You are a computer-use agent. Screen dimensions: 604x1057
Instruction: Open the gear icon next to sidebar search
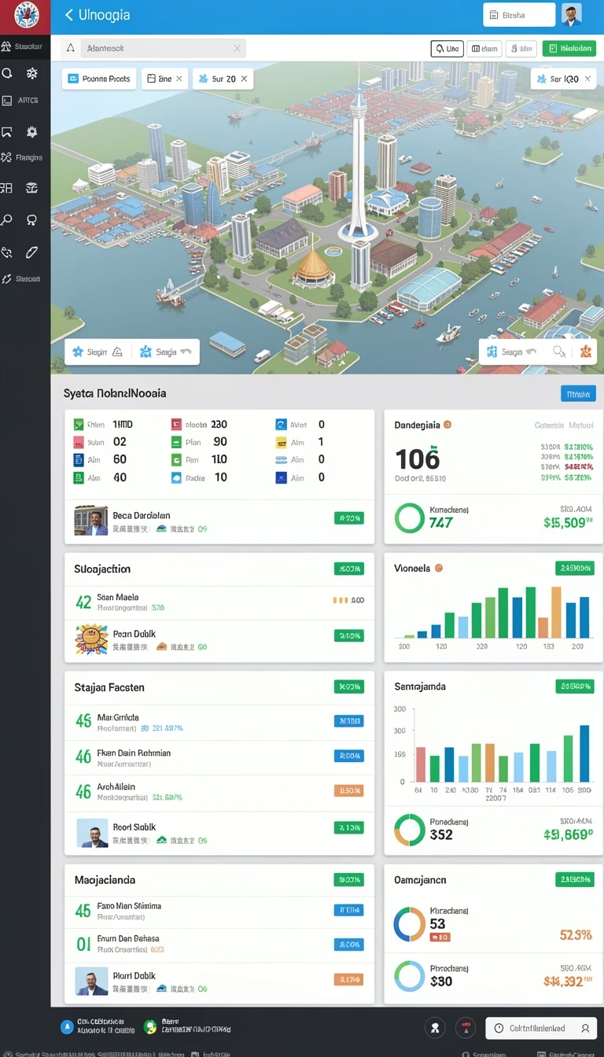click(x=31, y=73)
